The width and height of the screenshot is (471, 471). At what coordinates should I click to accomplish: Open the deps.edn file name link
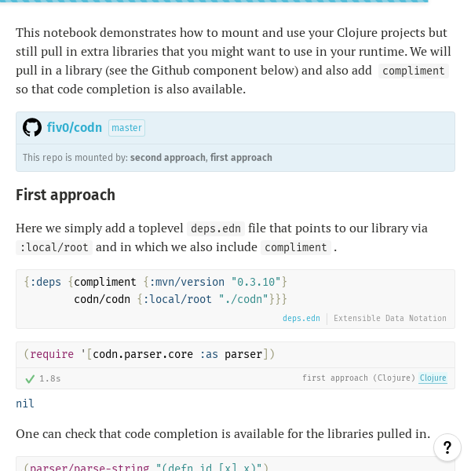tap(301, 318)
